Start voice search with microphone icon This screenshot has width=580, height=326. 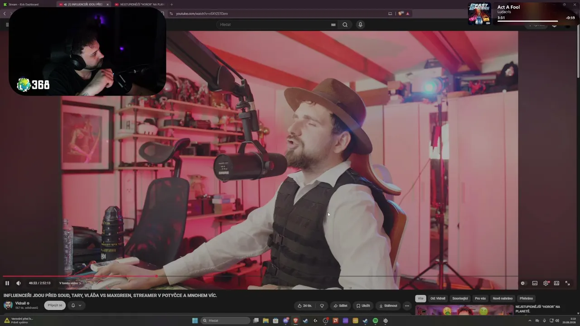pyautogui.click(x=360, y=24)
